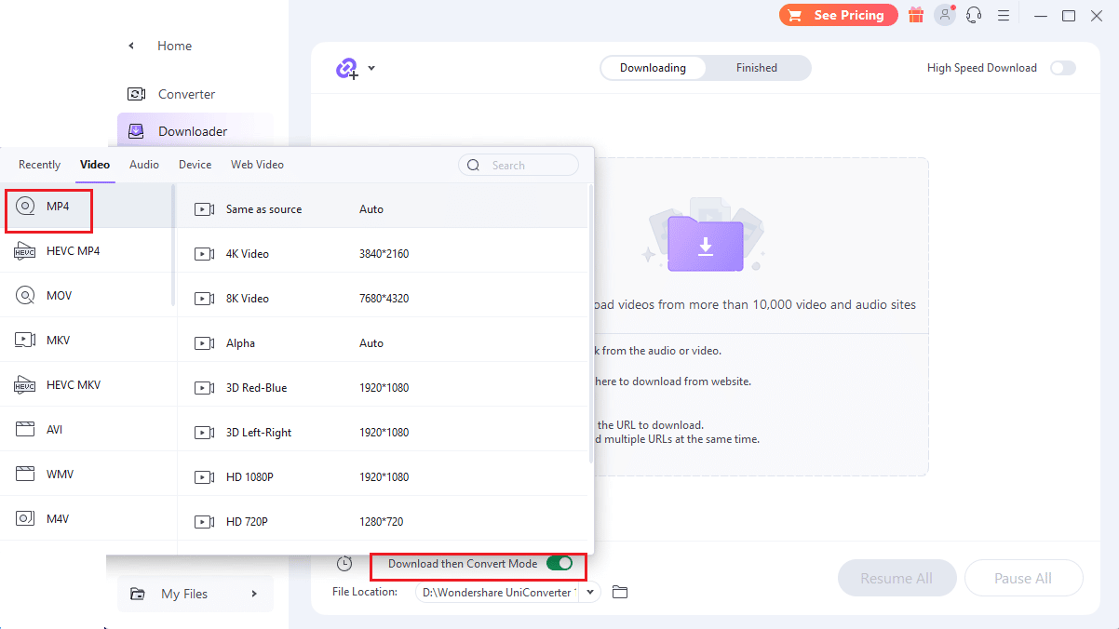Select MP4 format icon
Image resolution: width=1119 pixels, height=629 pixels.
point(25,206)
